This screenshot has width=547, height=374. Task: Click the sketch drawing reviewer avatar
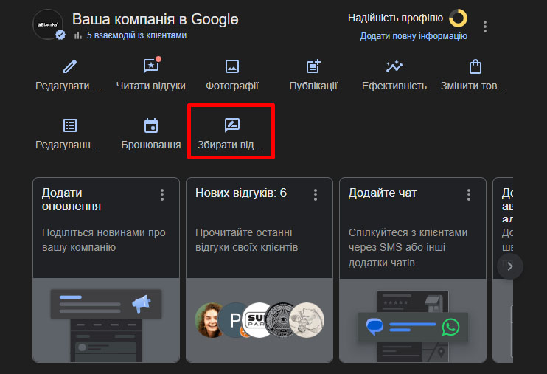click(x=307, y=320)
